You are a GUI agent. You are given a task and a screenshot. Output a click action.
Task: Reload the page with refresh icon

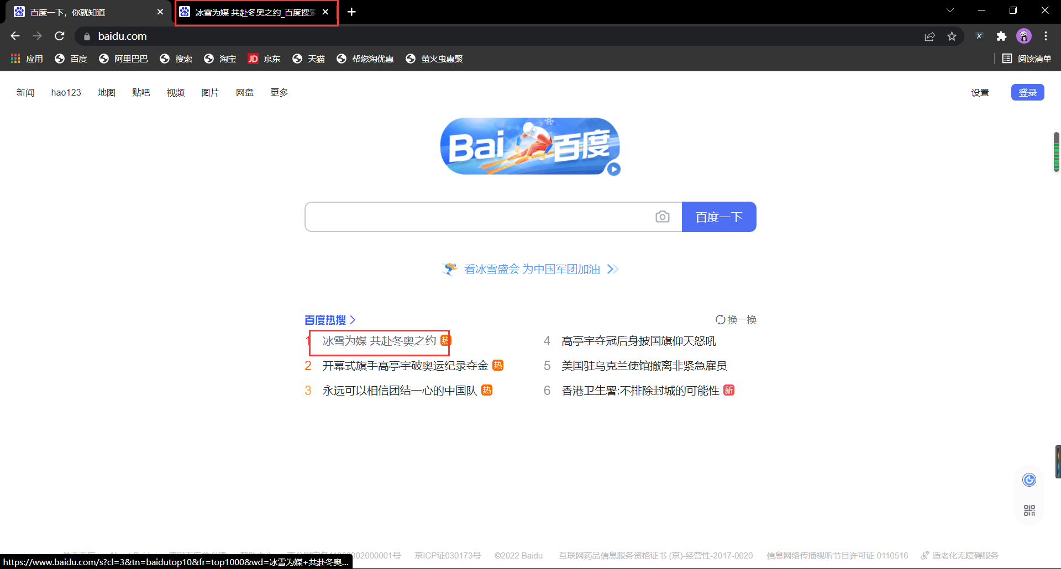pos(60,36)
